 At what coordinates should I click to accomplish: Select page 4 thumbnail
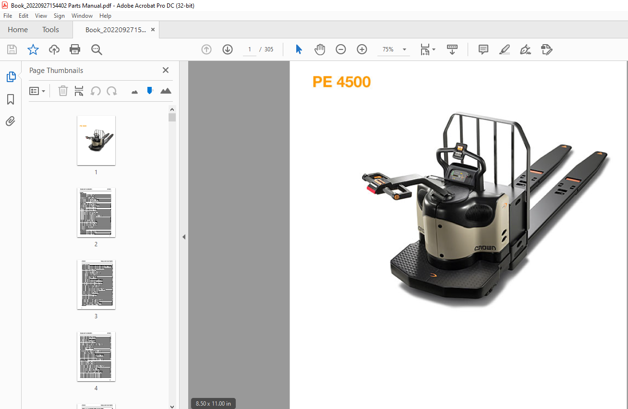tap(96, 356)
